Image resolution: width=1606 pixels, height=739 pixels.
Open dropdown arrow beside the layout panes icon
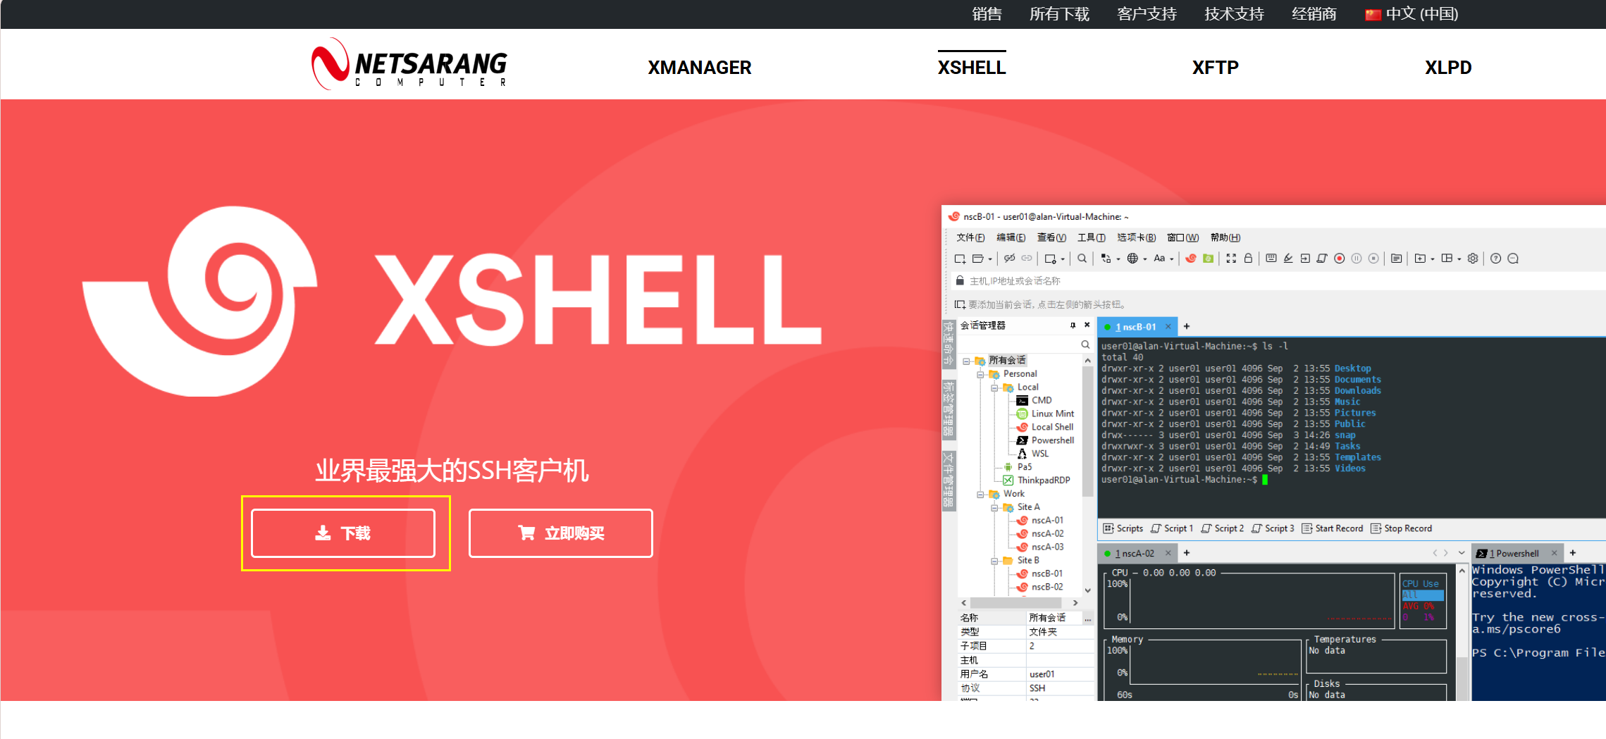[1459, 259]
